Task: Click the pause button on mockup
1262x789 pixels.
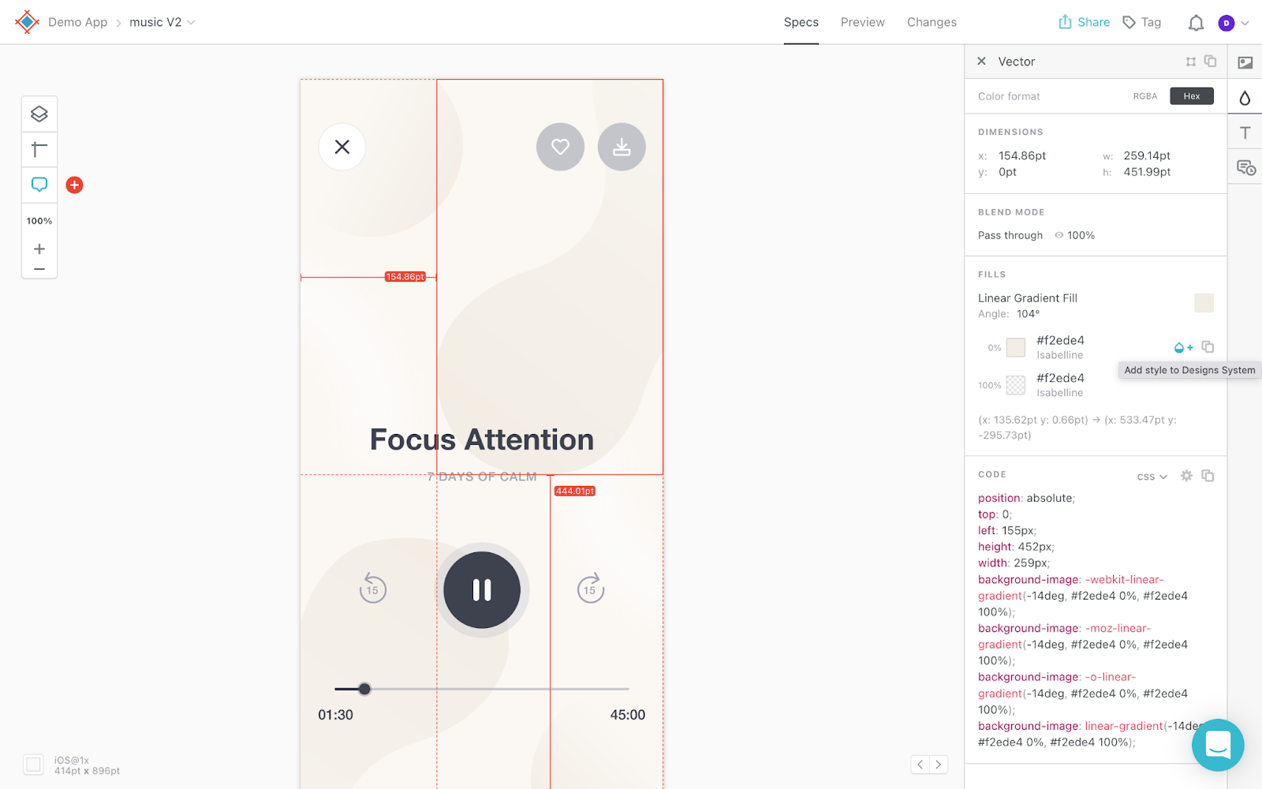Action: point(482,590)
